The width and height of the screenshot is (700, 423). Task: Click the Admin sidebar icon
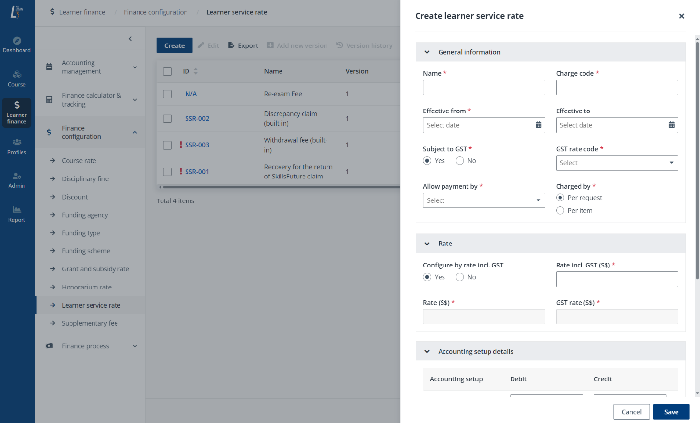[x=17, y=180]
